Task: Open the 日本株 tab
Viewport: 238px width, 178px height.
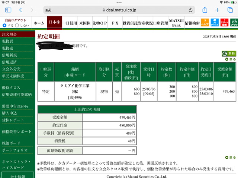Action: pyautogui.click(x=55, y=22)
